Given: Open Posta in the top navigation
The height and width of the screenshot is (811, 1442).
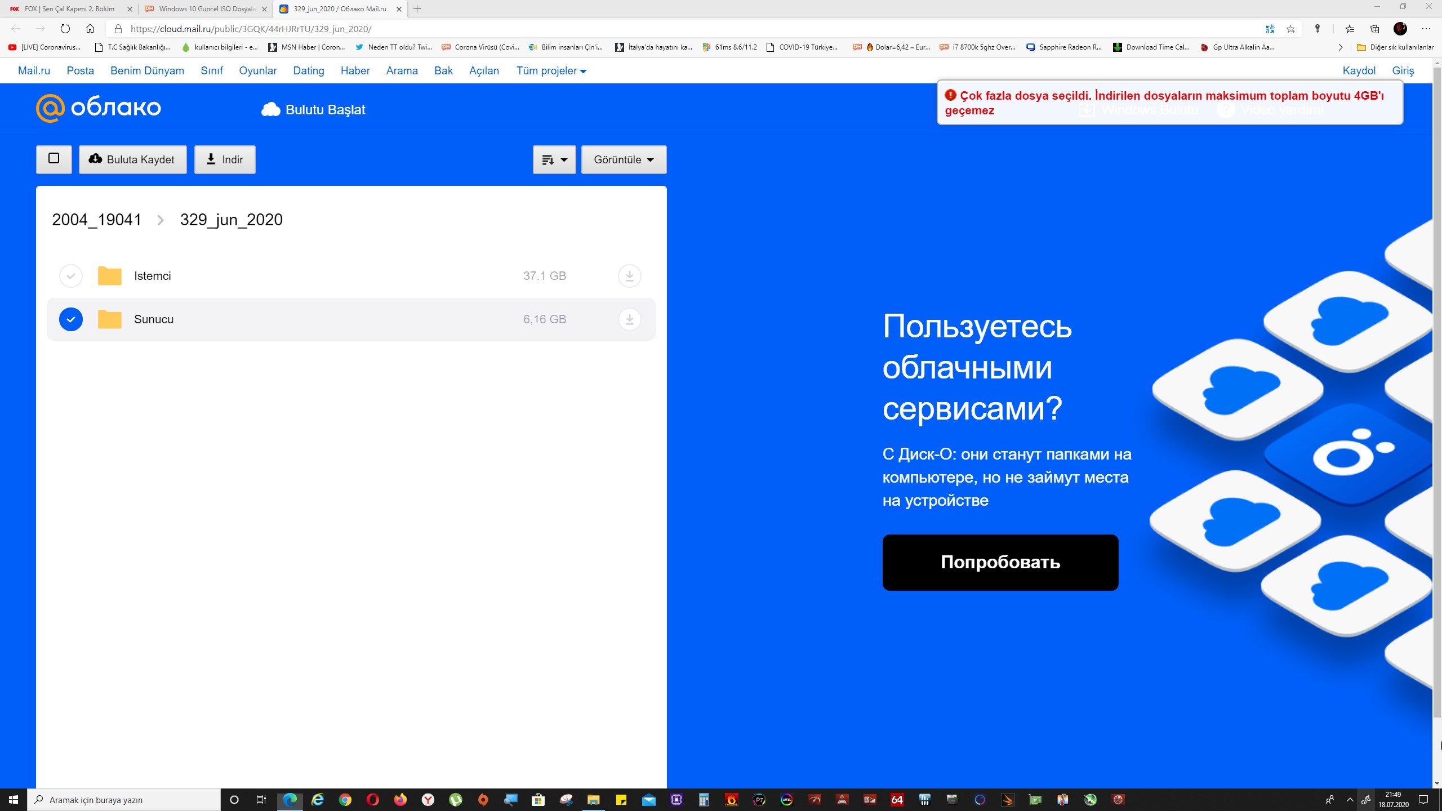Looking at the screenshot, I should [80, 71].
